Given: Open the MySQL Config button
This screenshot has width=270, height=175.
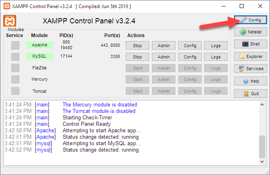Looking at the screenshot, I should (190, 57).
